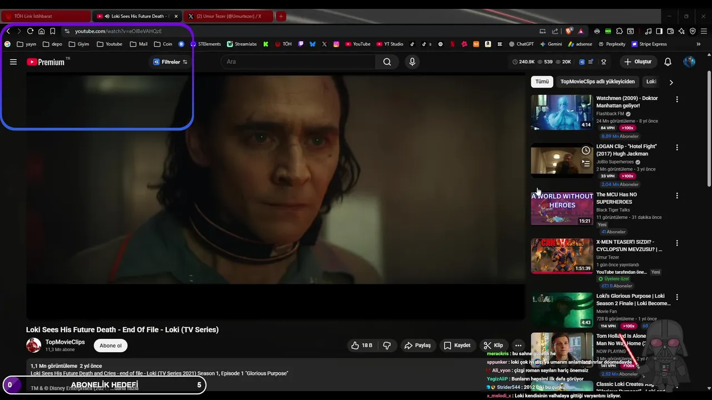Open the Netflix bookmark icon
The width and height of the screenshot is (712, 400).
pyautogui.click(x=453, y=44)
